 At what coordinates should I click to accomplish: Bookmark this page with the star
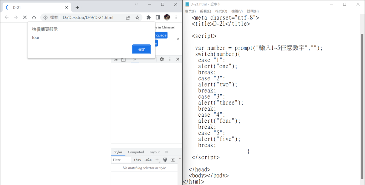137,17
